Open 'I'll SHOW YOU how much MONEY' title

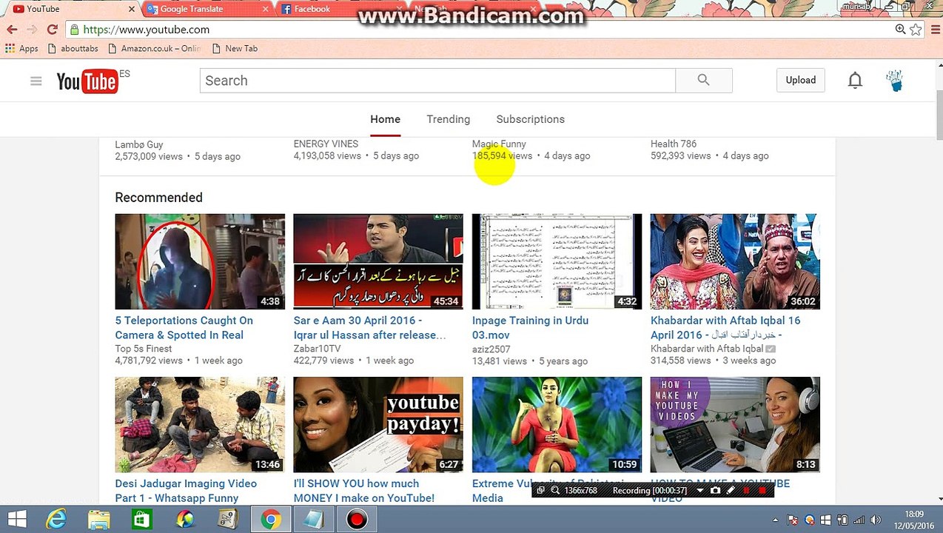[x=363, y=490]
